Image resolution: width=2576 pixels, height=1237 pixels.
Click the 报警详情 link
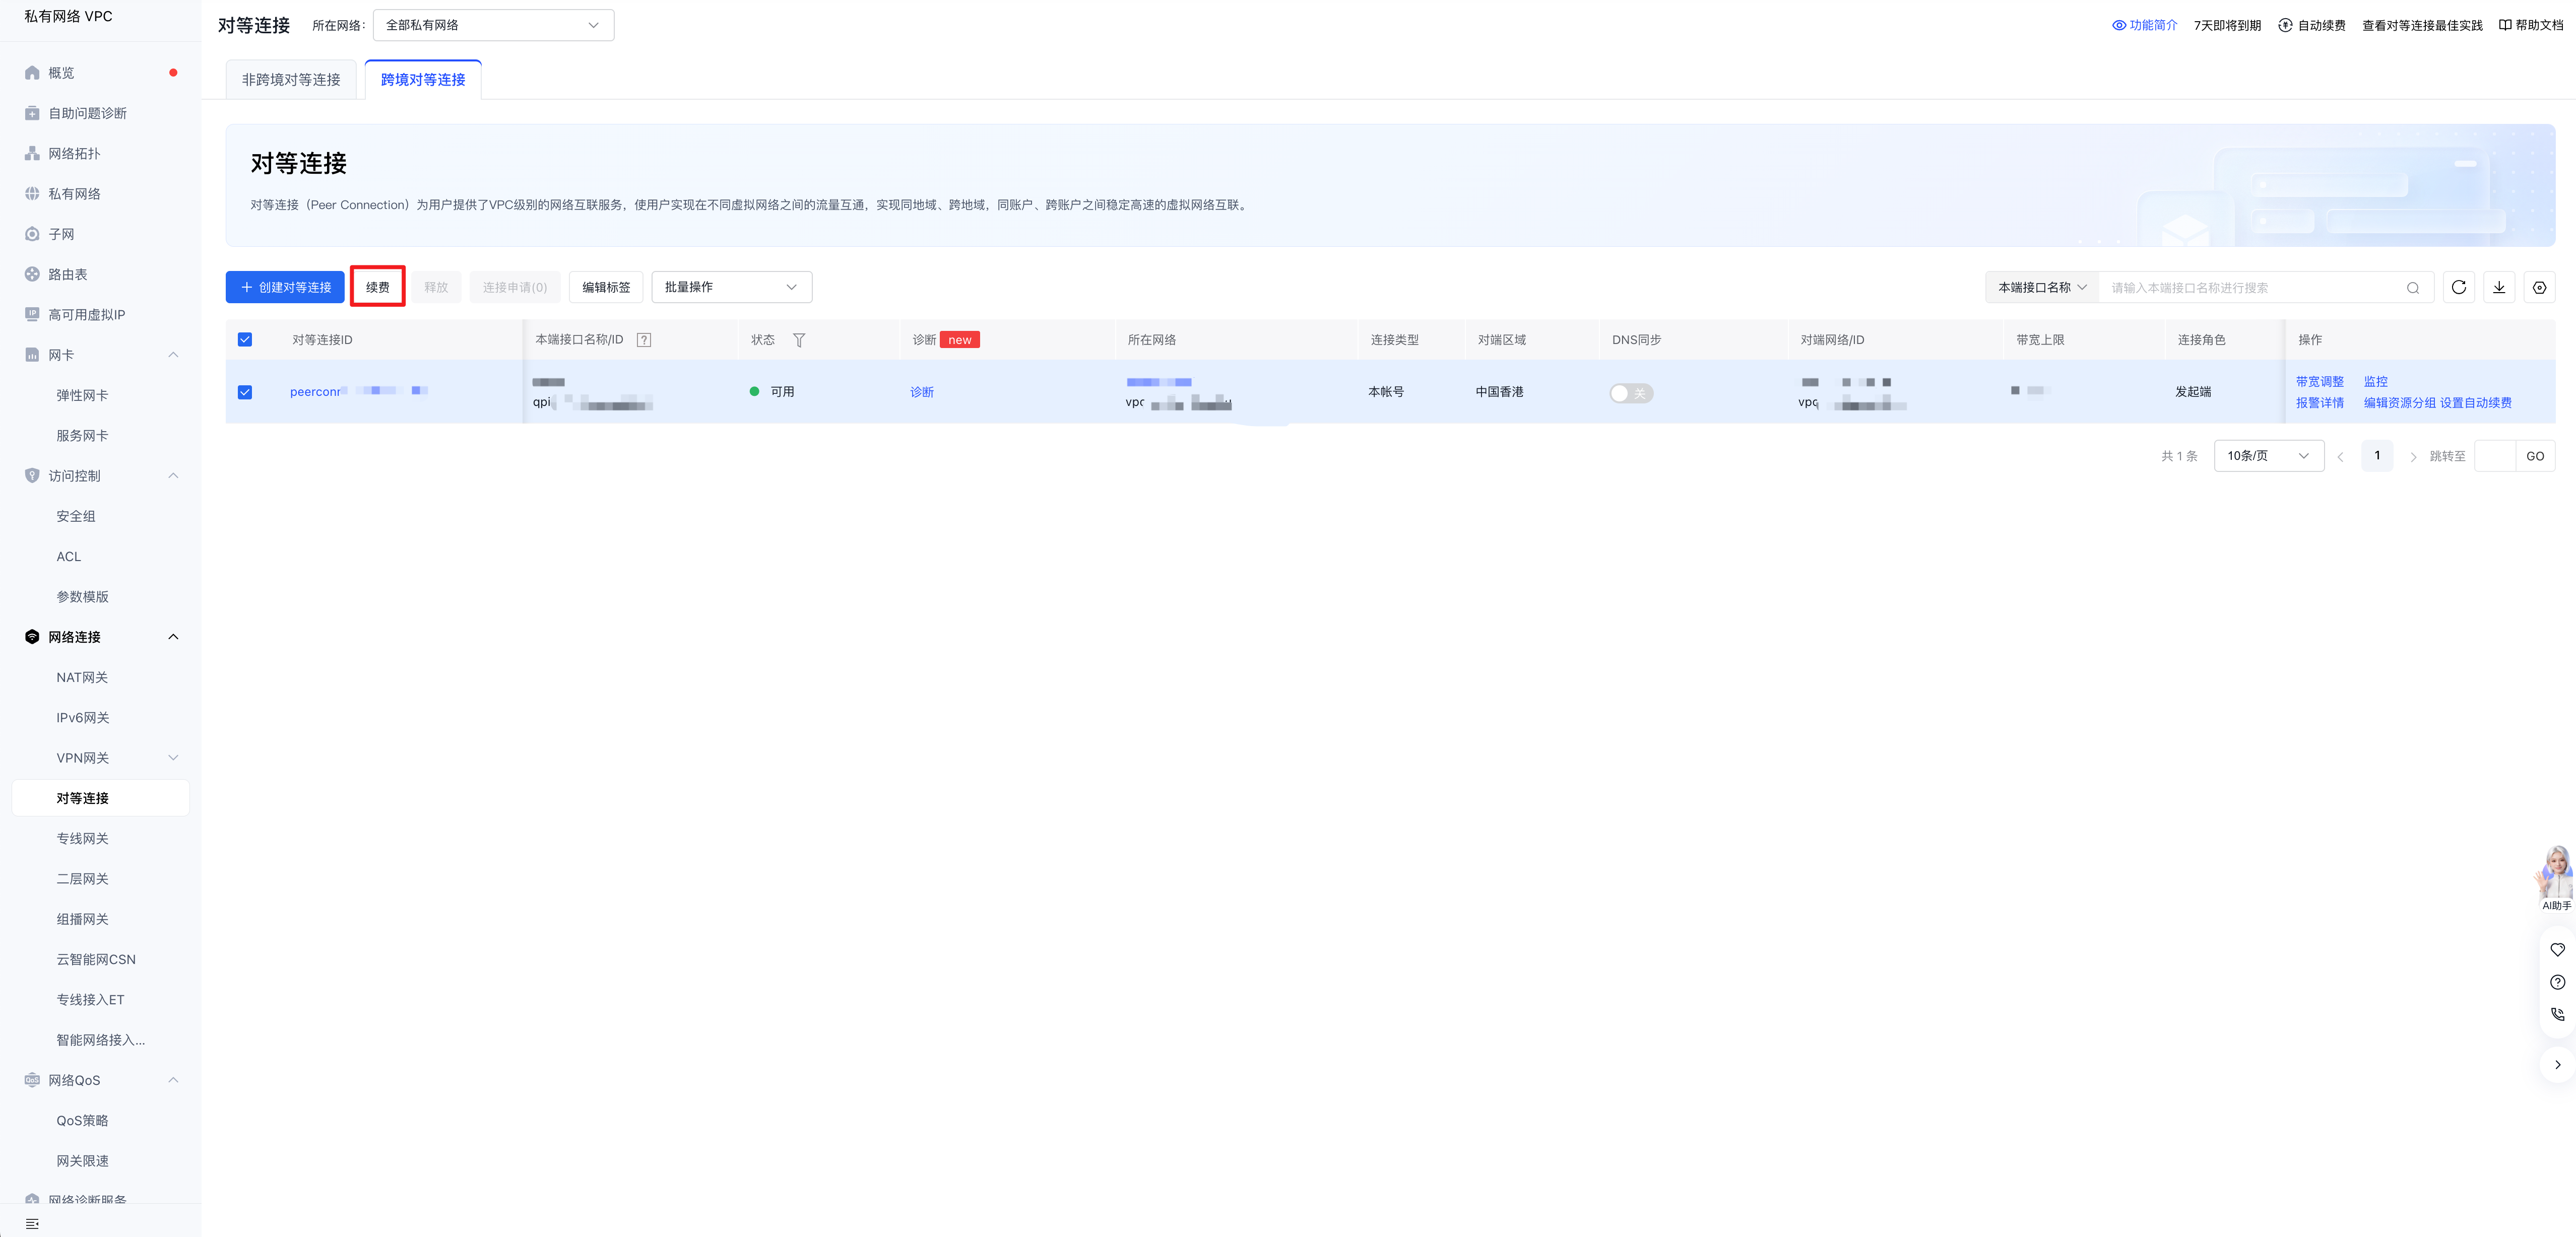click(x=2320, y=402)
